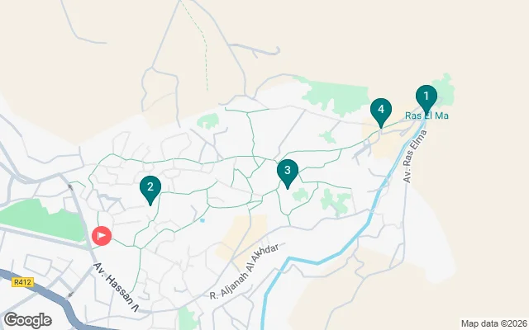Open map pin number 2
The width and height of the screenshot is (529, 330).
coord(150,188)
